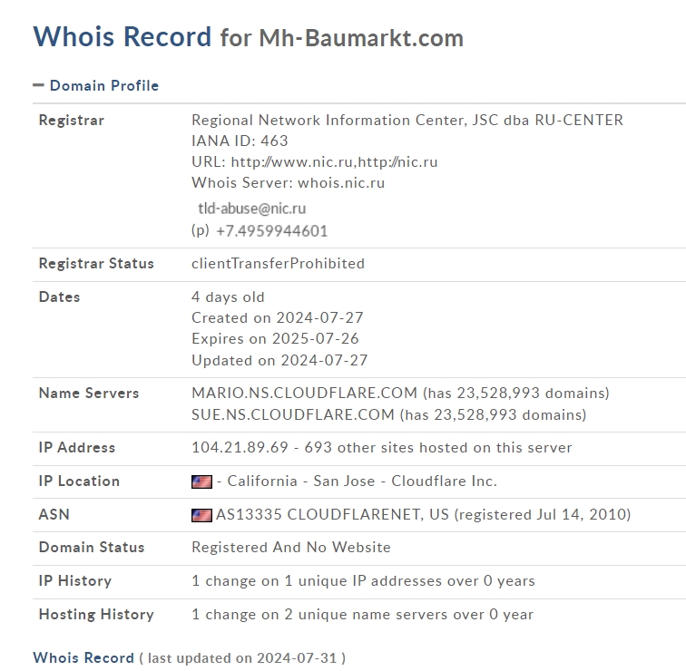Click the IP History change summary

coord(363,580)
